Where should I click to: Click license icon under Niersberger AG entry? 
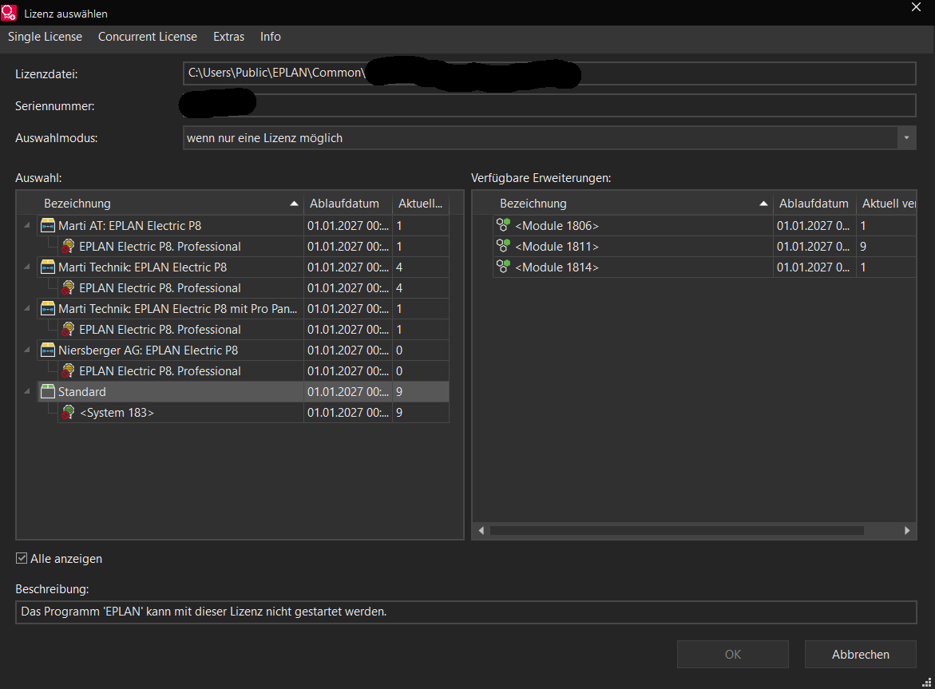(68, 370)
